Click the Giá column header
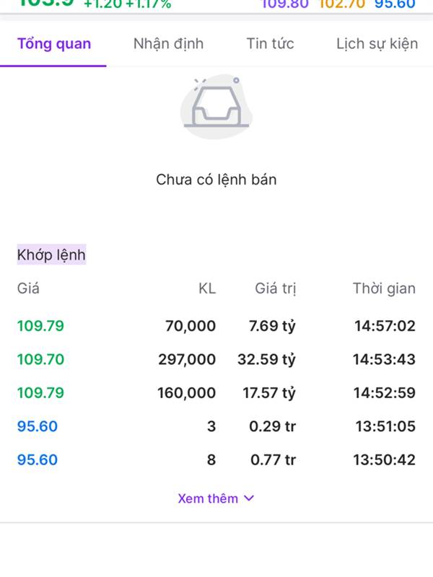The height and width of the screenshot is (577, 433). [x=28, y=288]
